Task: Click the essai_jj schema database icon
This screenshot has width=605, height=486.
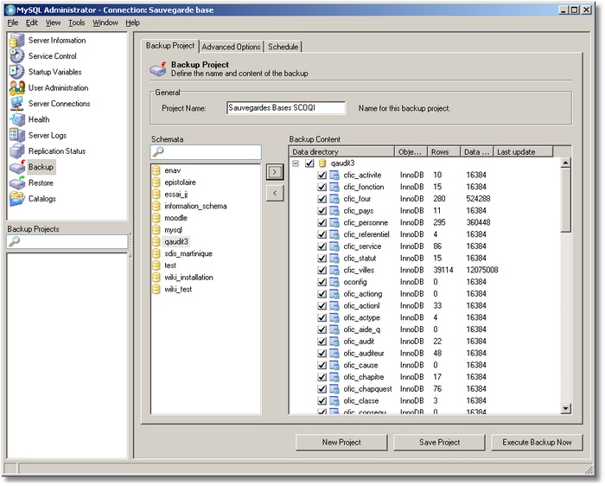Action: point(156,195)
